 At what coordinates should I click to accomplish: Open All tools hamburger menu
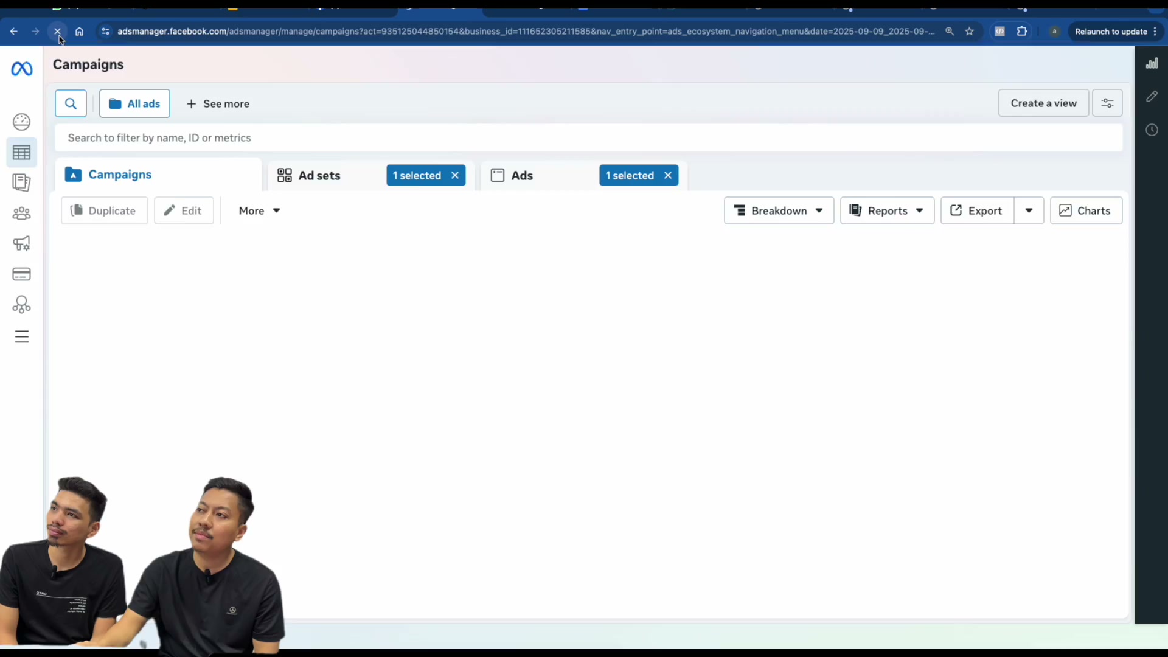coord(21,336)
